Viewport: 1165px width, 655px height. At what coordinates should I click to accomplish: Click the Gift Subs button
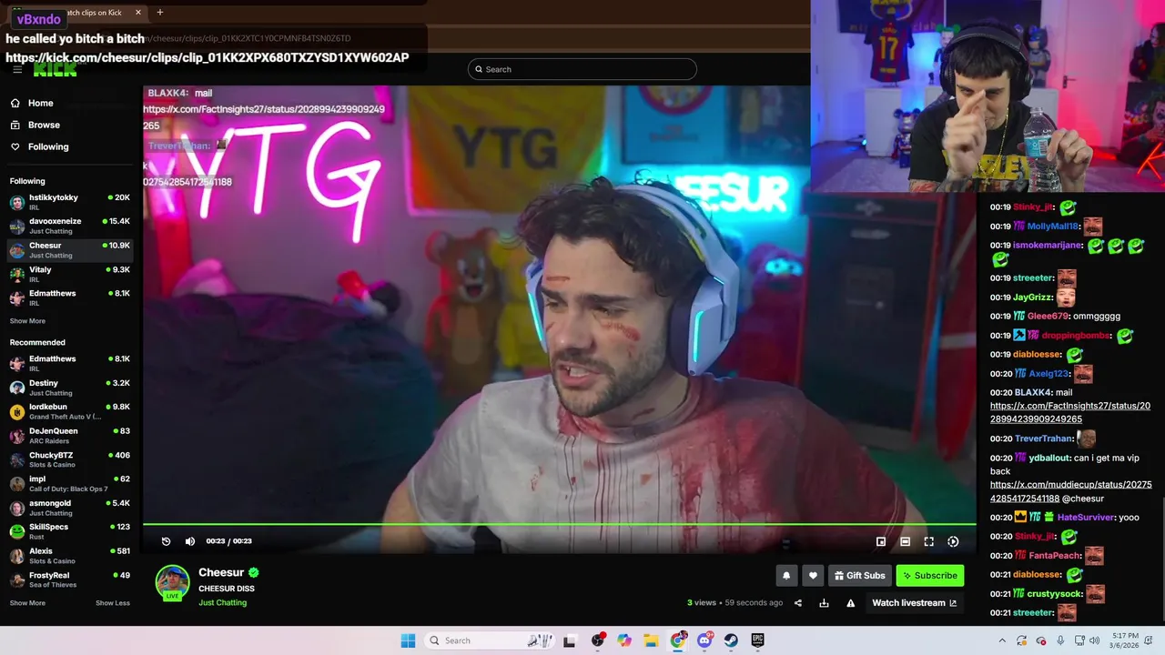tap(860, 575)
